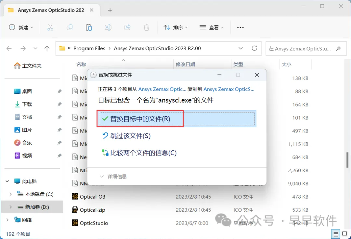351x239 pixels.
Task: Click Ansys Zemax OpticStudio 2023 R2.00 breadcrumb
Action: (157, 49)
